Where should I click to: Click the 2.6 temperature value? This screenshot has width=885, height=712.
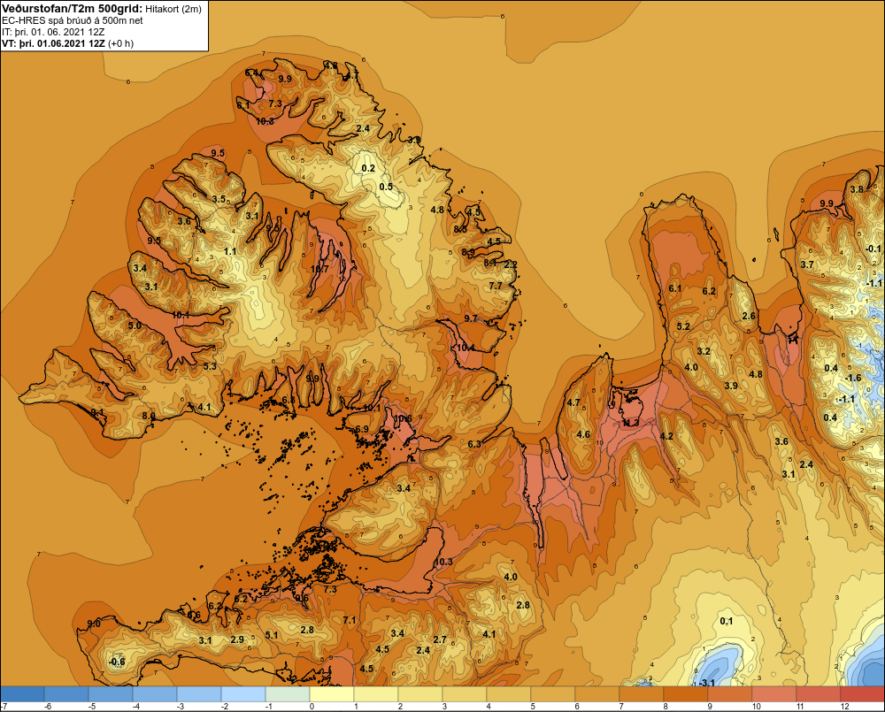click(x=749, y=316)
